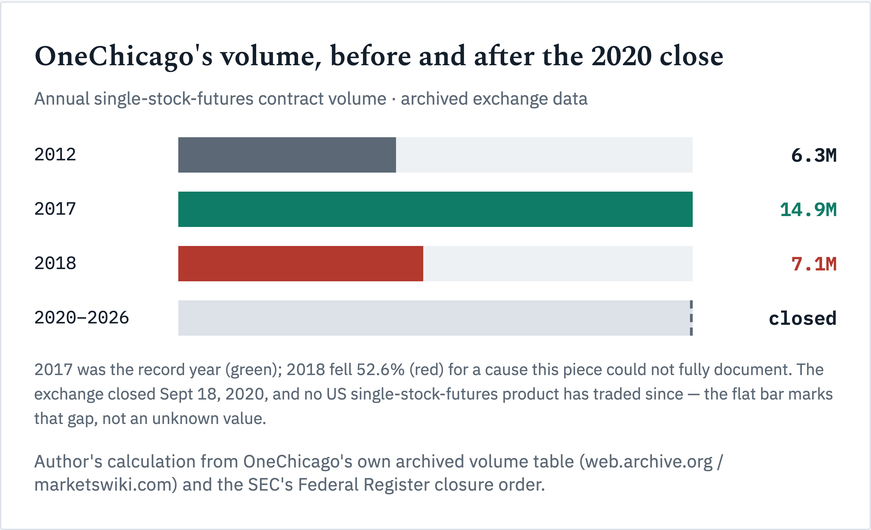871x530 pixels.
Task: Select the 6.3M value label
Action: click(814, 156)
